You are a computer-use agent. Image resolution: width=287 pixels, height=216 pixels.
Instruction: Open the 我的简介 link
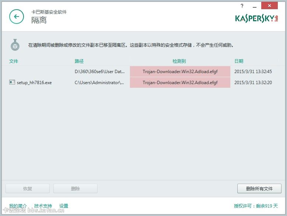point(18,206)
